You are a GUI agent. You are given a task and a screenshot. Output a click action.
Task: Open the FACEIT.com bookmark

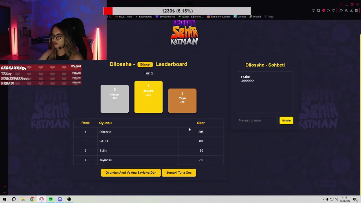pos(124,17)
